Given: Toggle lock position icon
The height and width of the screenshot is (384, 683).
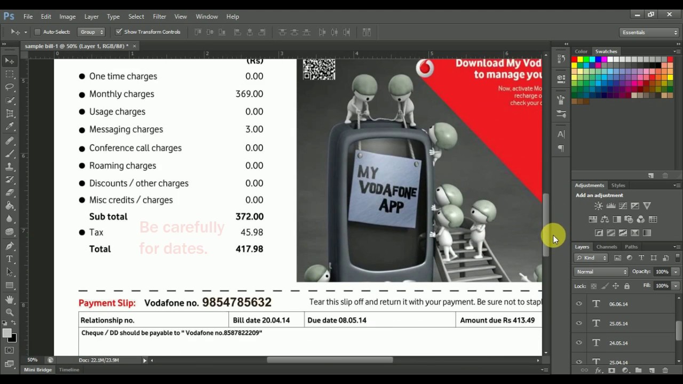Looking at the screenshot, I should [616, 286].
